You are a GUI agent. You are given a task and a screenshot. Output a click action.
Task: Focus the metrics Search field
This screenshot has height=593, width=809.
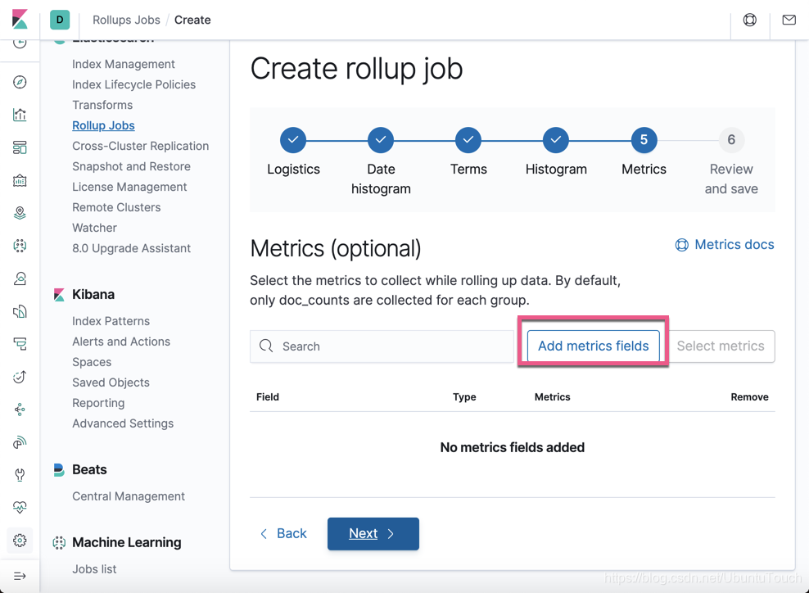[x=382, y=346]
